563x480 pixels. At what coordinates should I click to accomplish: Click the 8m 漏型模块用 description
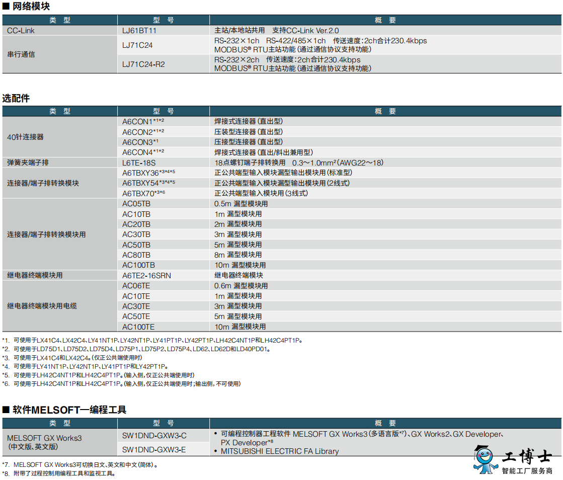(x=238, y=255)
